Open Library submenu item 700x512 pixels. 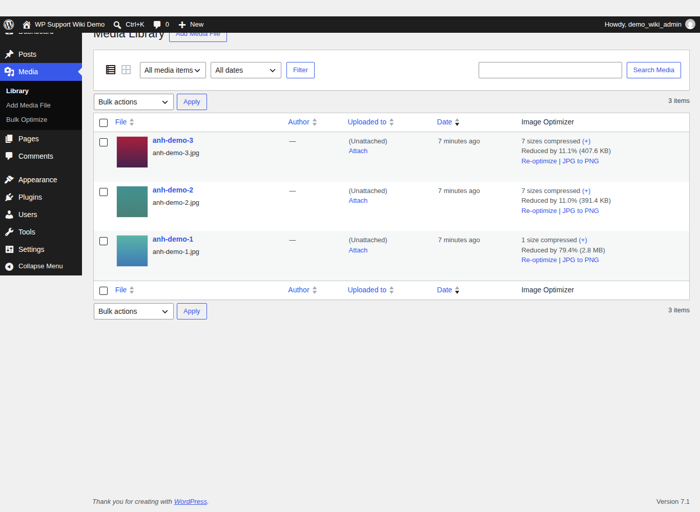tap(17, 91)
